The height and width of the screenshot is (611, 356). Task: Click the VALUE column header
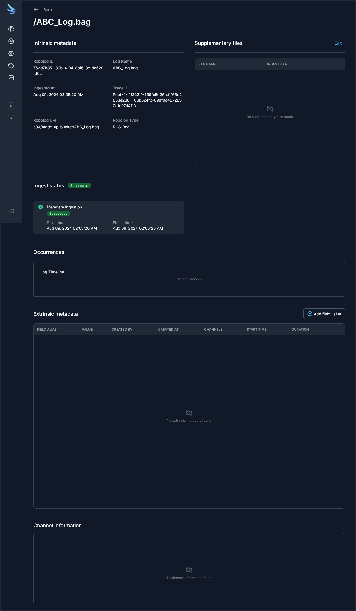point(87,330)
